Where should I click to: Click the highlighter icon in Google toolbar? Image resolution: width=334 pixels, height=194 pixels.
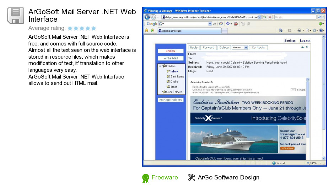coord(248,24)
